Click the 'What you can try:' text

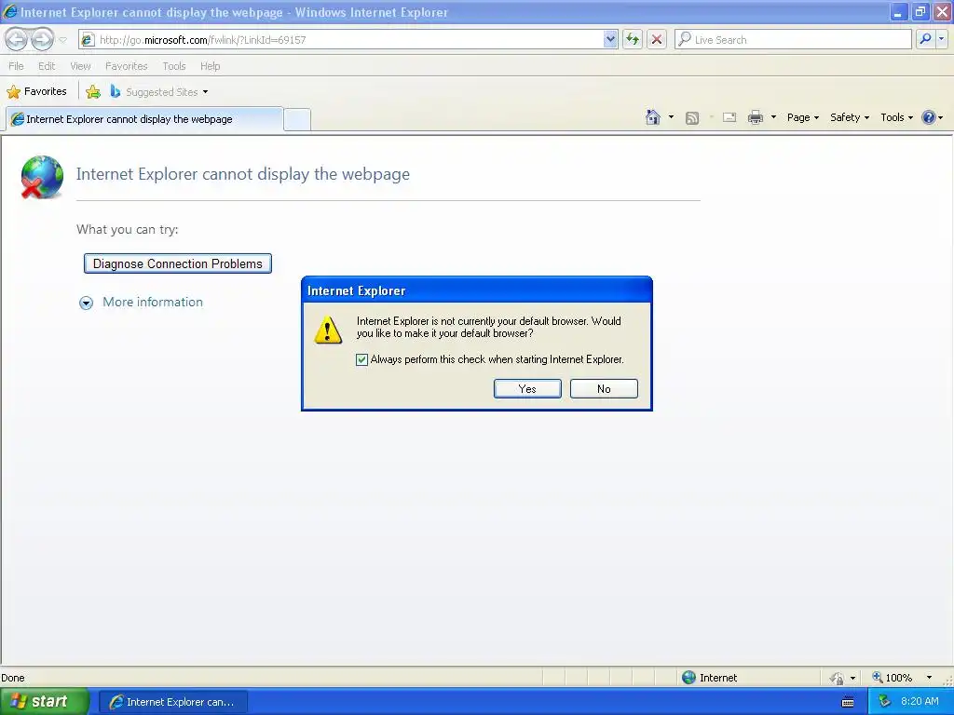127,229
